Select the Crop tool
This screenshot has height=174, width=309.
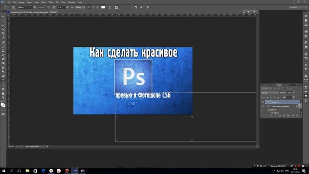(x=3, y=33)
